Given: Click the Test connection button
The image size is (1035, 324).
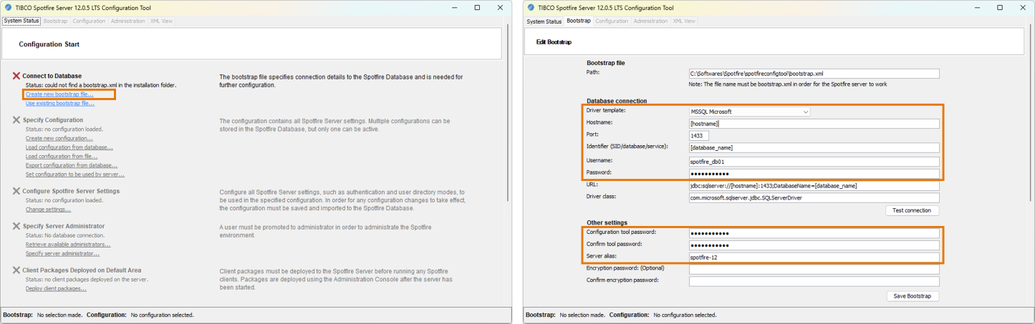Looking at the screenshot, I should coord(912,210).
